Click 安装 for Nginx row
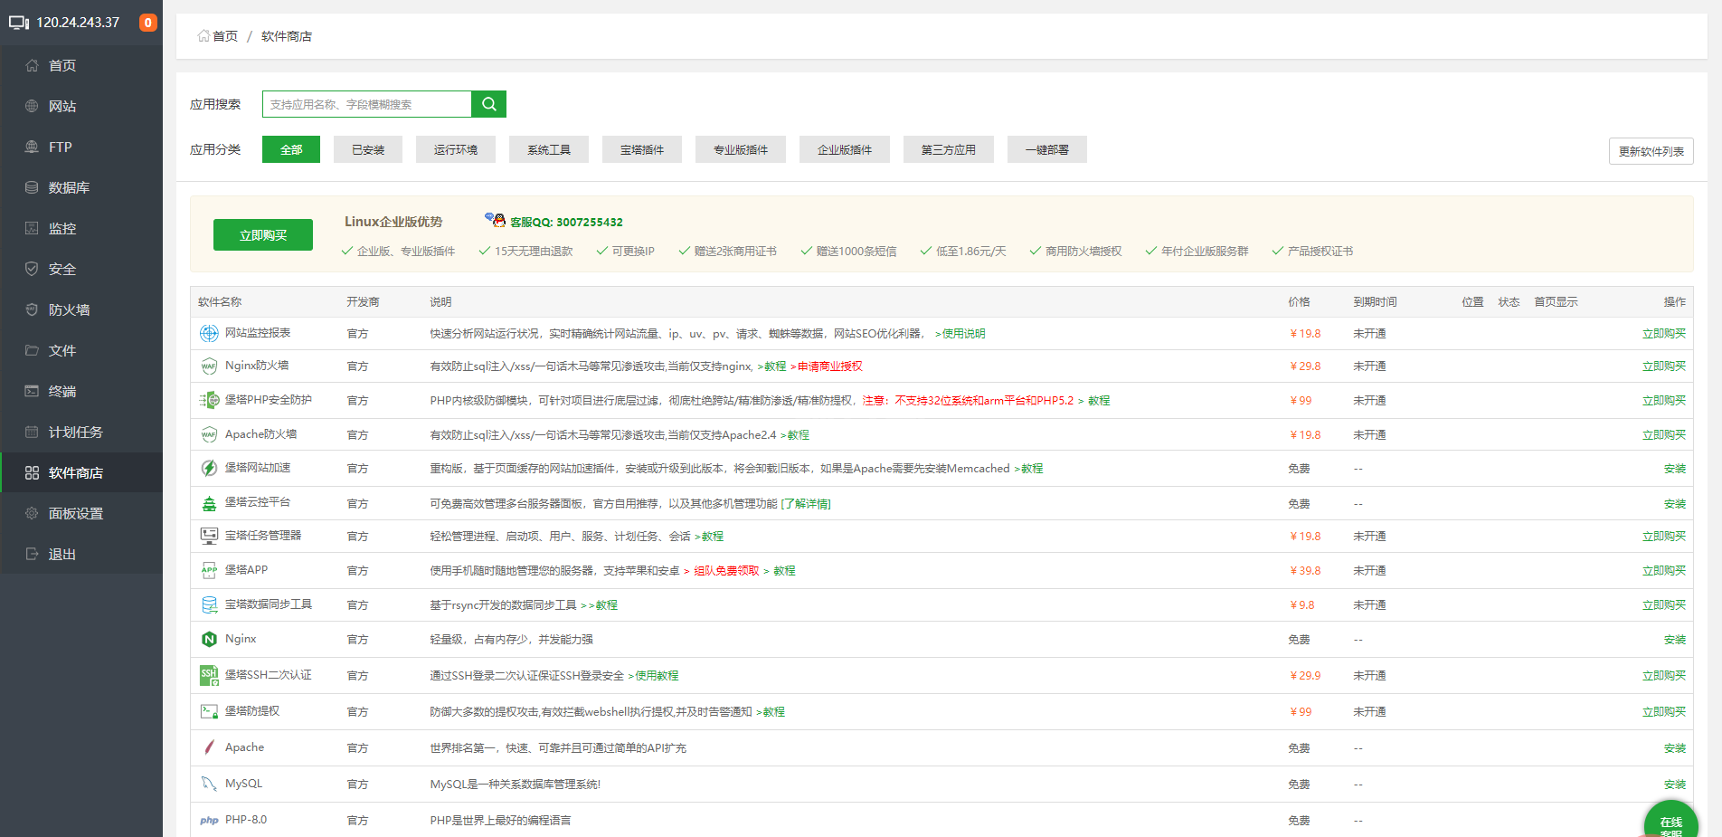 click(1675, 640)
